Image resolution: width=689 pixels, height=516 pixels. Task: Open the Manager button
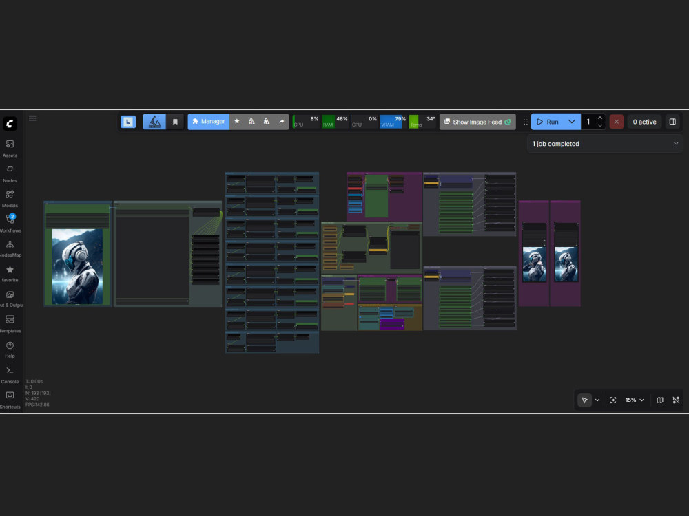click(x=209, y=122)
